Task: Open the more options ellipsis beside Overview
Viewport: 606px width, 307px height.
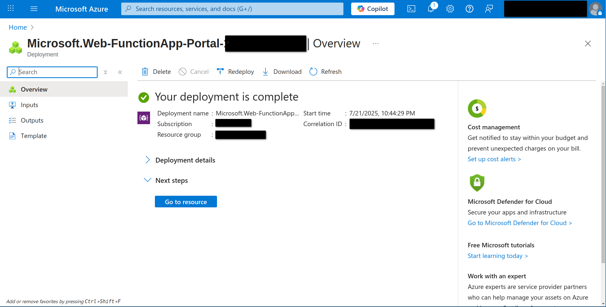Action: pyautogui.click(x=375, y=44)
